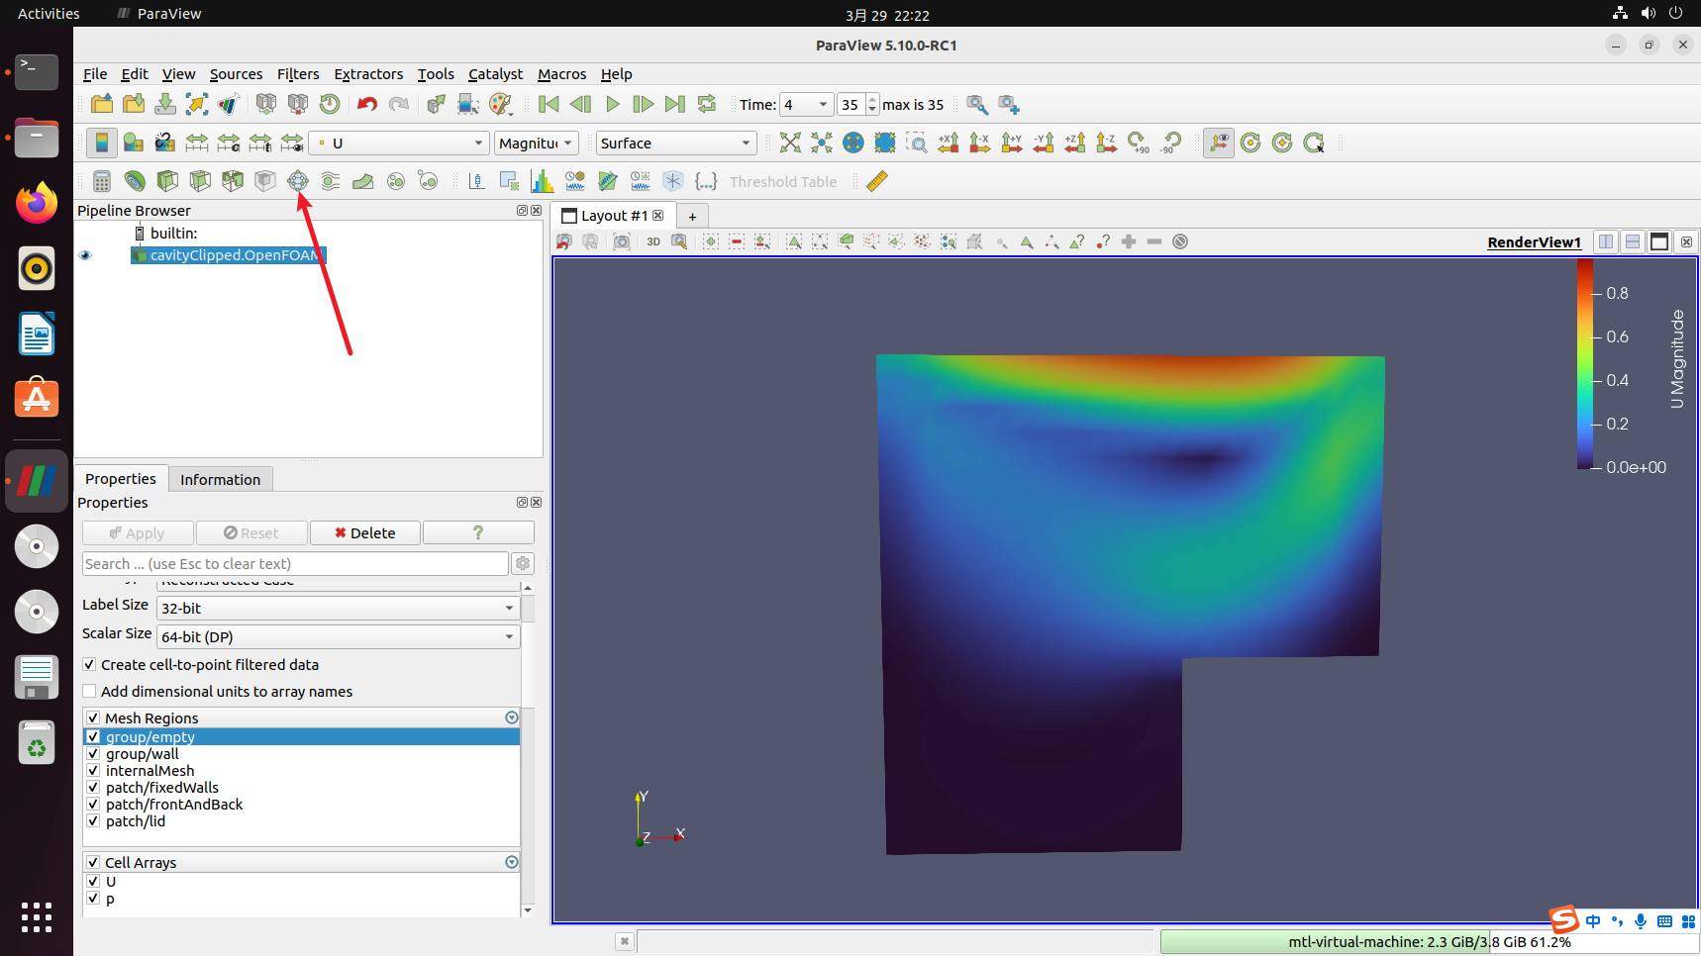
Task: Click the Ruler tool icon
Action: 877,181
